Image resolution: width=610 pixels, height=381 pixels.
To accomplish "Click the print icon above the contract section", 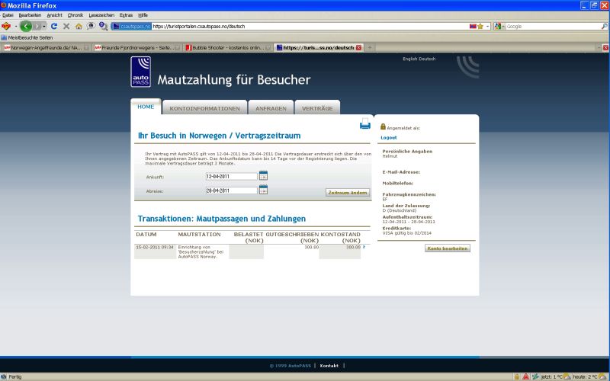I will click(365, 125).
